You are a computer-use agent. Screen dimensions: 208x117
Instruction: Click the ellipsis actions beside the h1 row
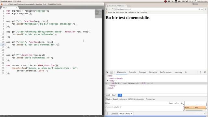(106, 83)
